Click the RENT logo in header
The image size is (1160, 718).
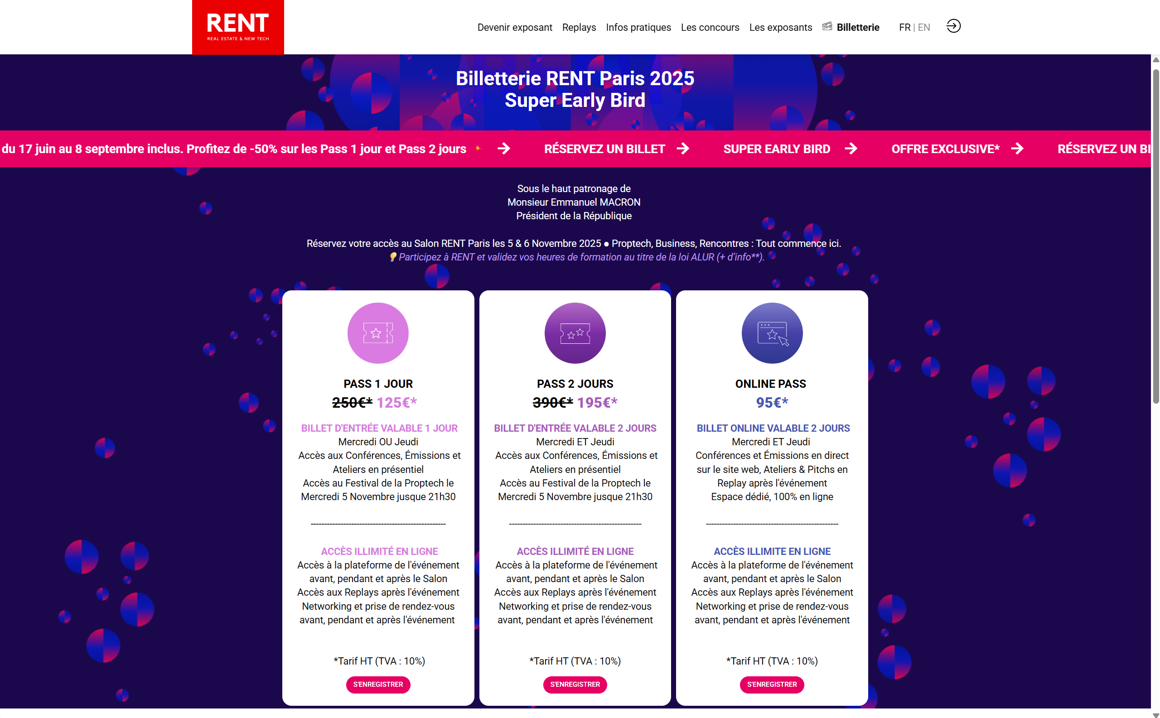tap(238, 27)
